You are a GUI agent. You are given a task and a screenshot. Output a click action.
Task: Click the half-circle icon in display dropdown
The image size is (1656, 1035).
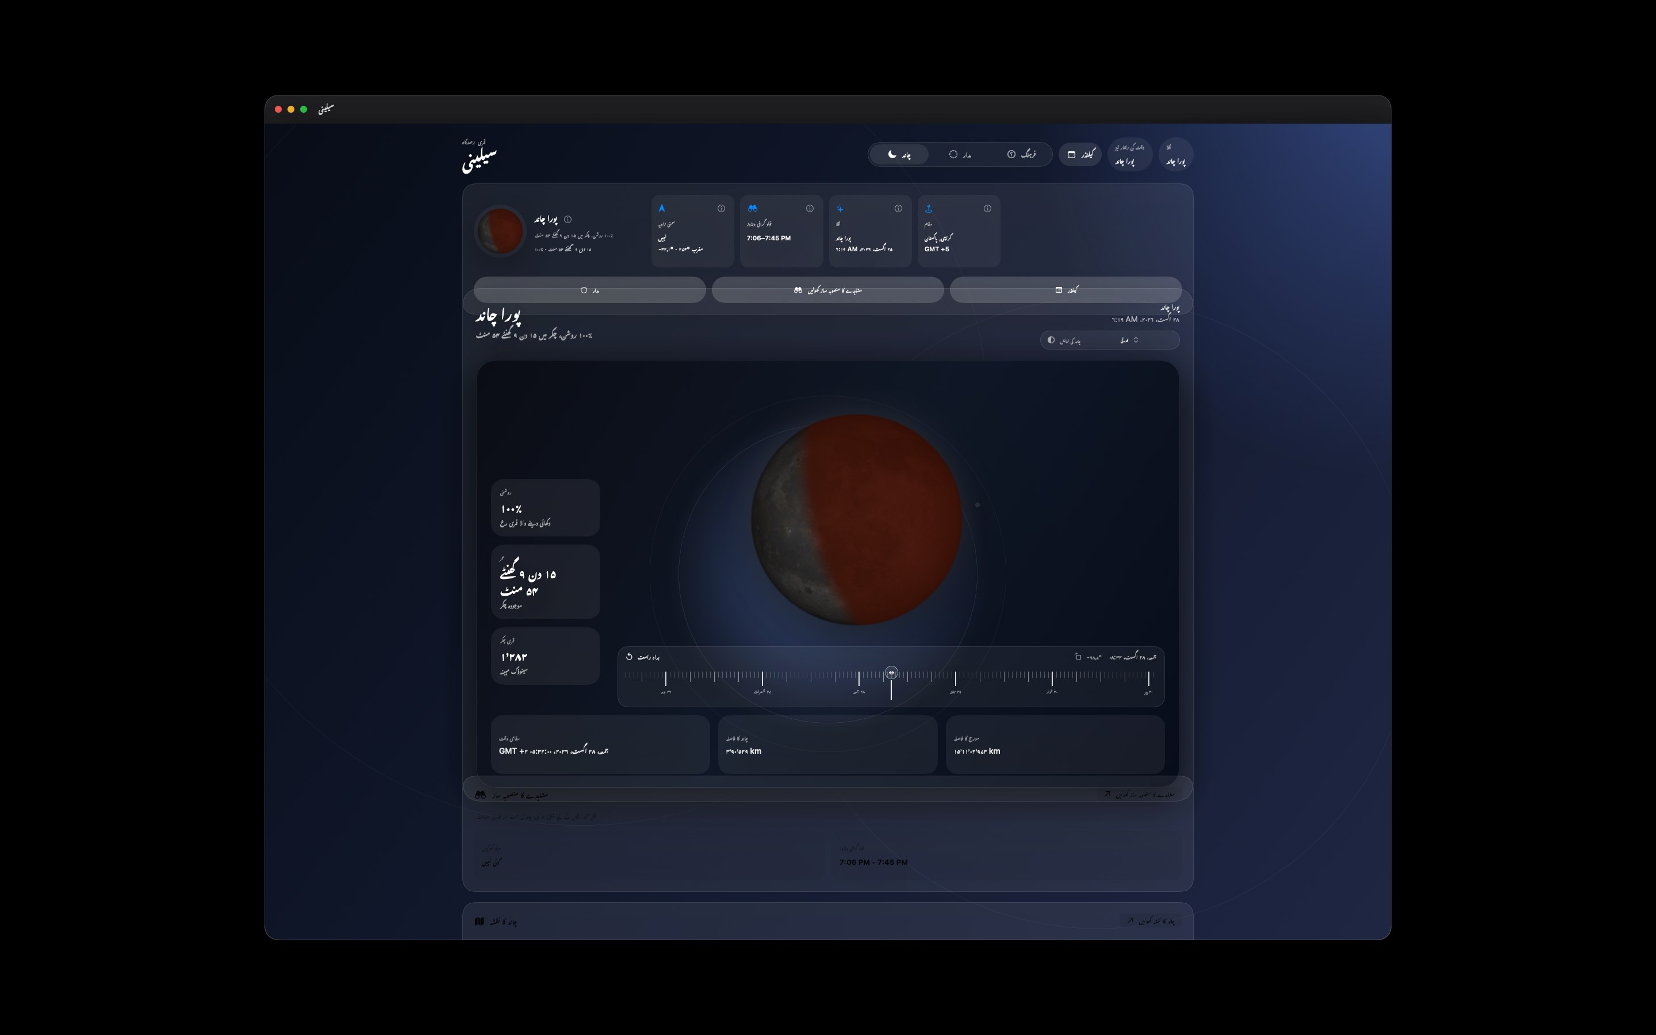[1051, 340]
